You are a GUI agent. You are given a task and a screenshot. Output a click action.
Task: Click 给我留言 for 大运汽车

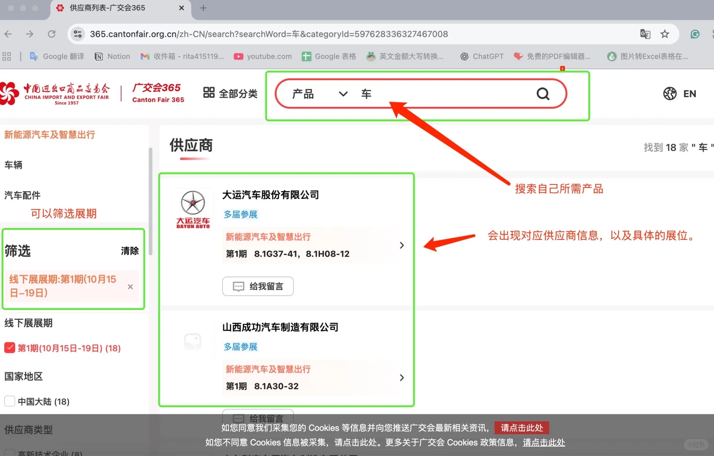pos(258,286)
